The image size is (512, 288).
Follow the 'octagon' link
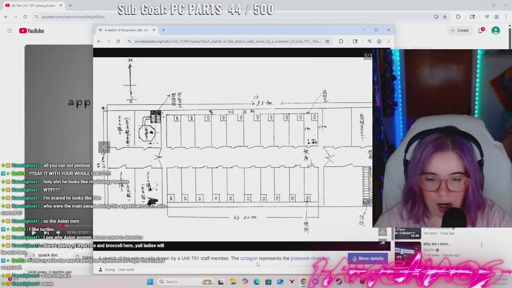click(249, 258)
